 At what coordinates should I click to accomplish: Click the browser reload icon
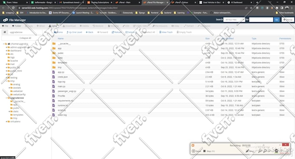pyautogui.click(x=13, y=8)
